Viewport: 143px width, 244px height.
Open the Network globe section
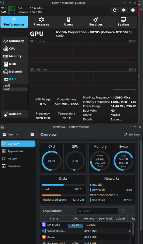click(15, 72)
